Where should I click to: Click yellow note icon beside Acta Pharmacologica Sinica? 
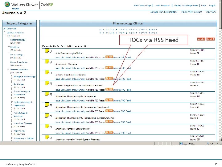[47, 51]
